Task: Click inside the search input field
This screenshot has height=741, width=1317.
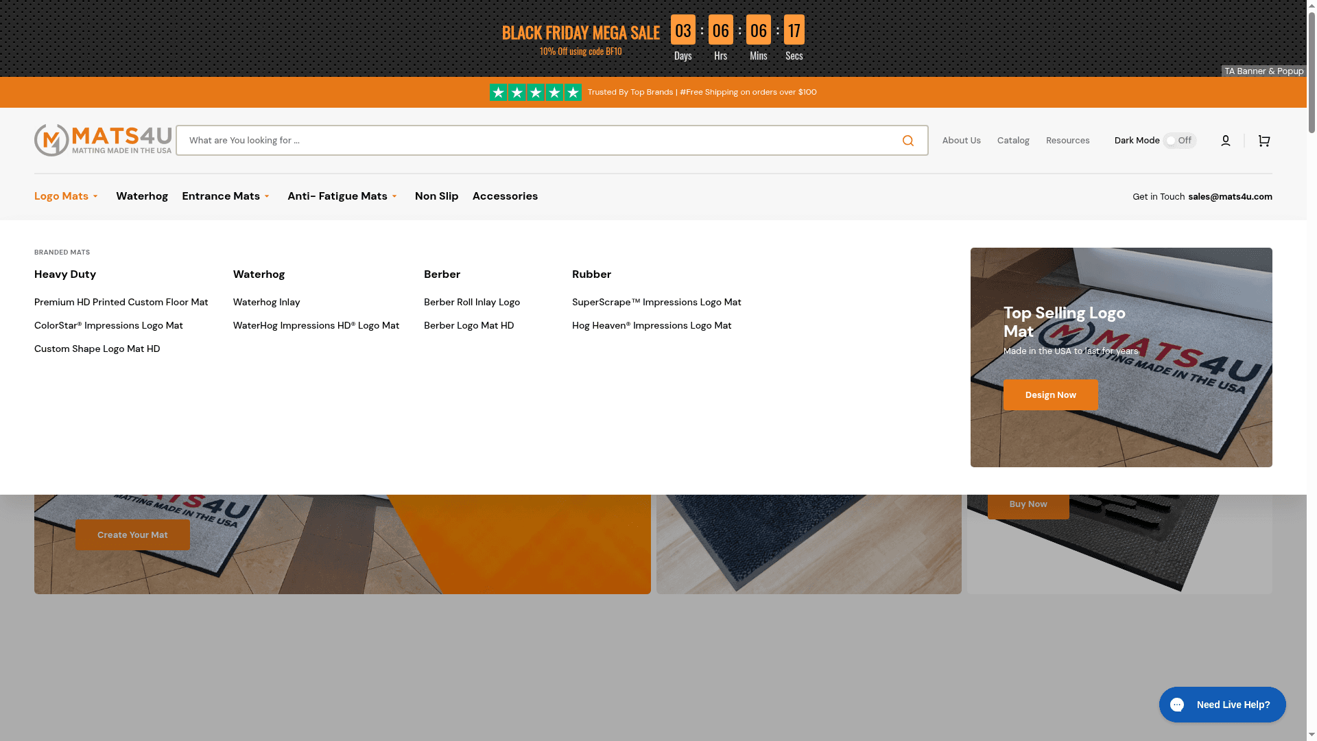Action: [480, 140]
